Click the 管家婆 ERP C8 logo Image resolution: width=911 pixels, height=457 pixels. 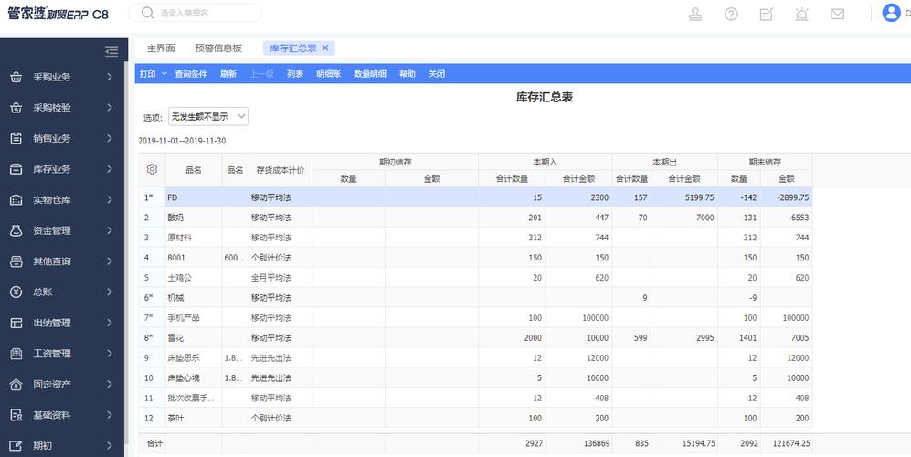click(x=58, y=14)
